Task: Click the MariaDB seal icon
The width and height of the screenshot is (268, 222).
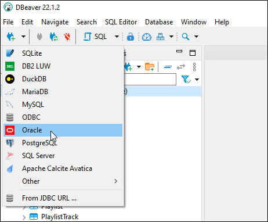Action: pyautogui.click(x=10, y=92)
